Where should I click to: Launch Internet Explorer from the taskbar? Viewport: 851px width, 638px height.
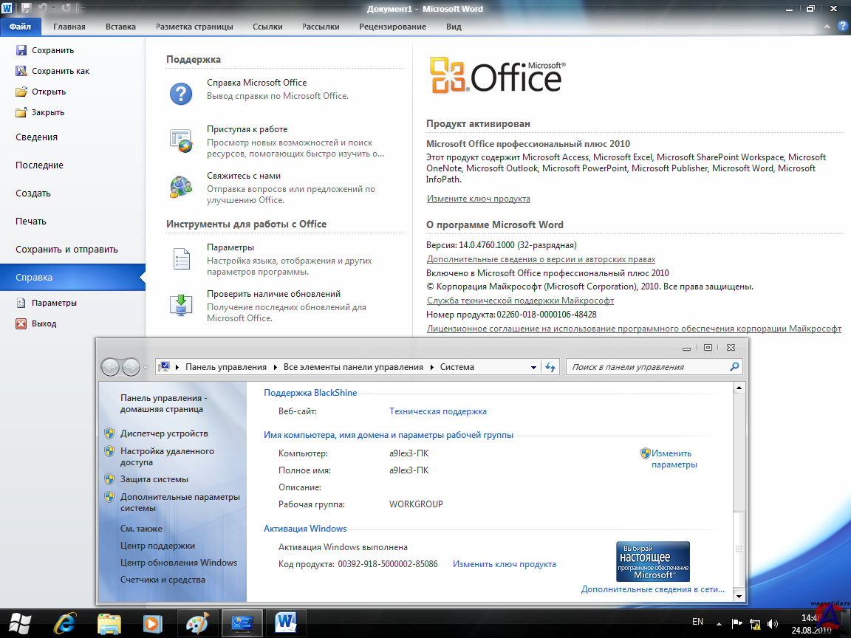click(x=64, y=622)
